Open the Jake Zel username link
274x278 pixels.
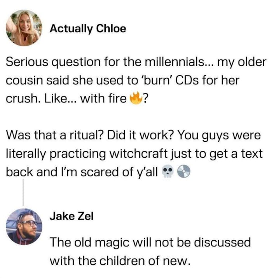(x=72, y=216)
